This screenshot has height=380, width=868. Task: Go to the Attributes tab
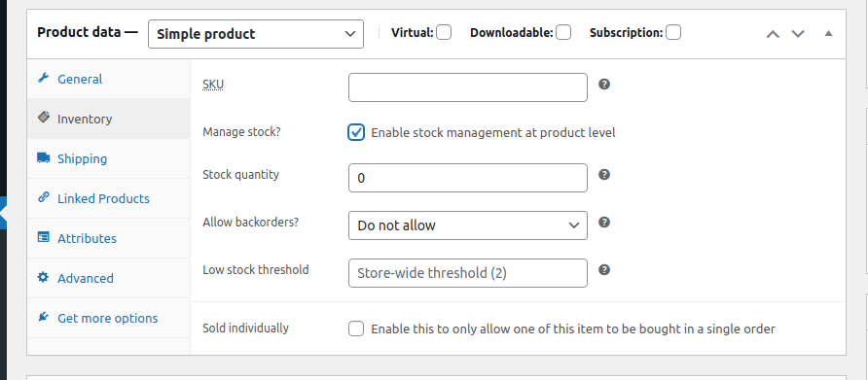[x=109, y=238]
